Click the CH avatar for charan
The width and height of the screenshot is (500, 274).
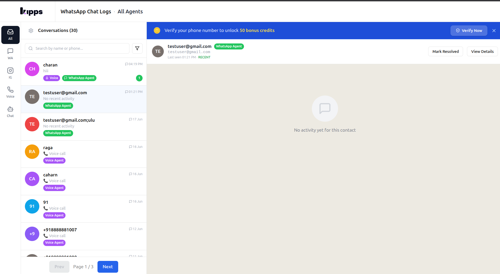(x=32, y=69)
